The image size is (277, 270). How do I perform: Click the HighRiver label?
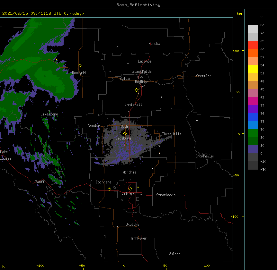point(138,238)
